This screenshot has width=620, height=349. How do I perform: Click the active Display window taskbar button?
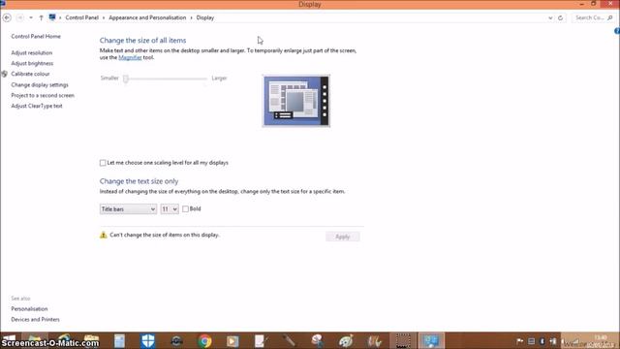[x=431, y=340]
